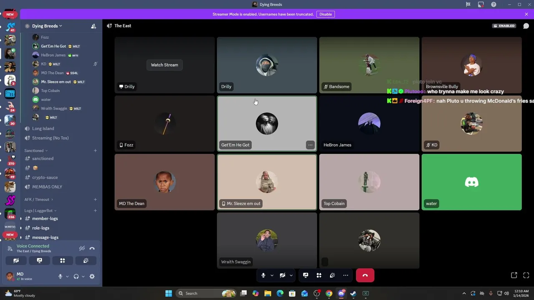Toggle noise suppression in voice panel
The width and height of the screenshot is (534, 300).
pyautogui.click(x=82, y=248)
